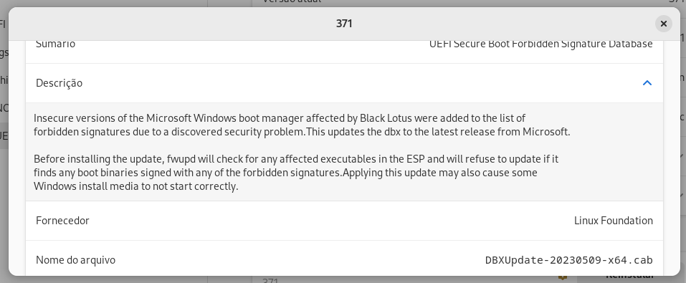
Task: Select the Fornecedor row label
Action: click(x=62, y=221)
